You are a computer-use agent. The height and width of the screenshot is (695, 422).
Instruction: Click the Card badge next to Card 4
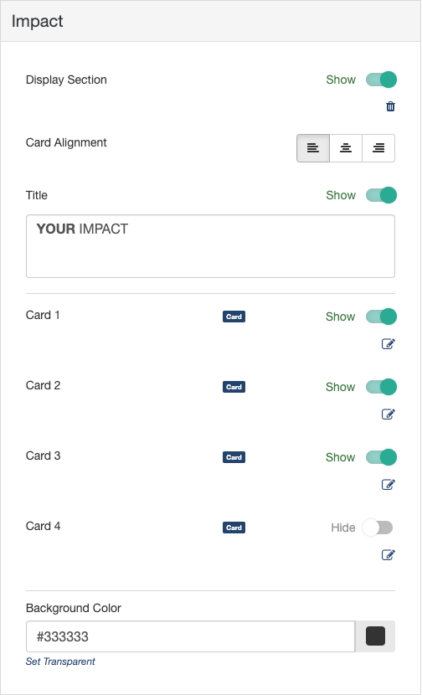point(234,528)
